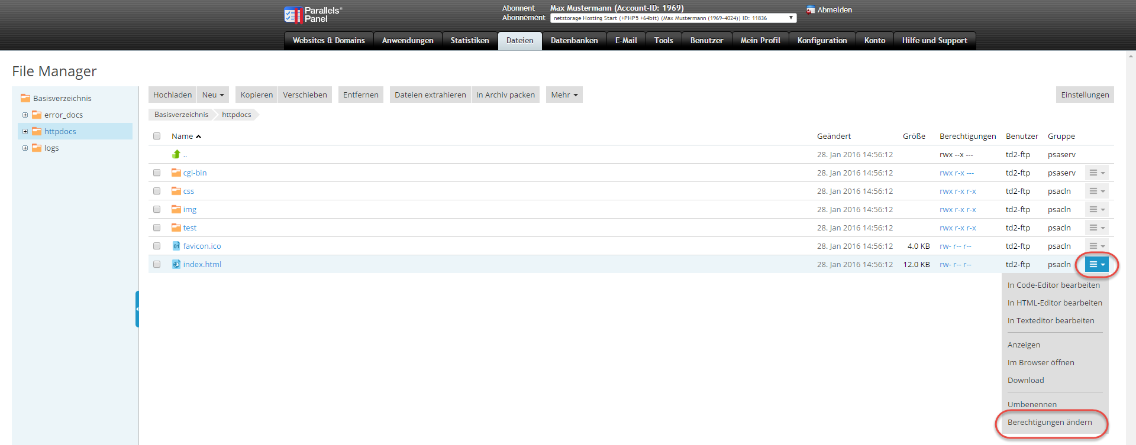Open the Einstellungen button

1085,95
